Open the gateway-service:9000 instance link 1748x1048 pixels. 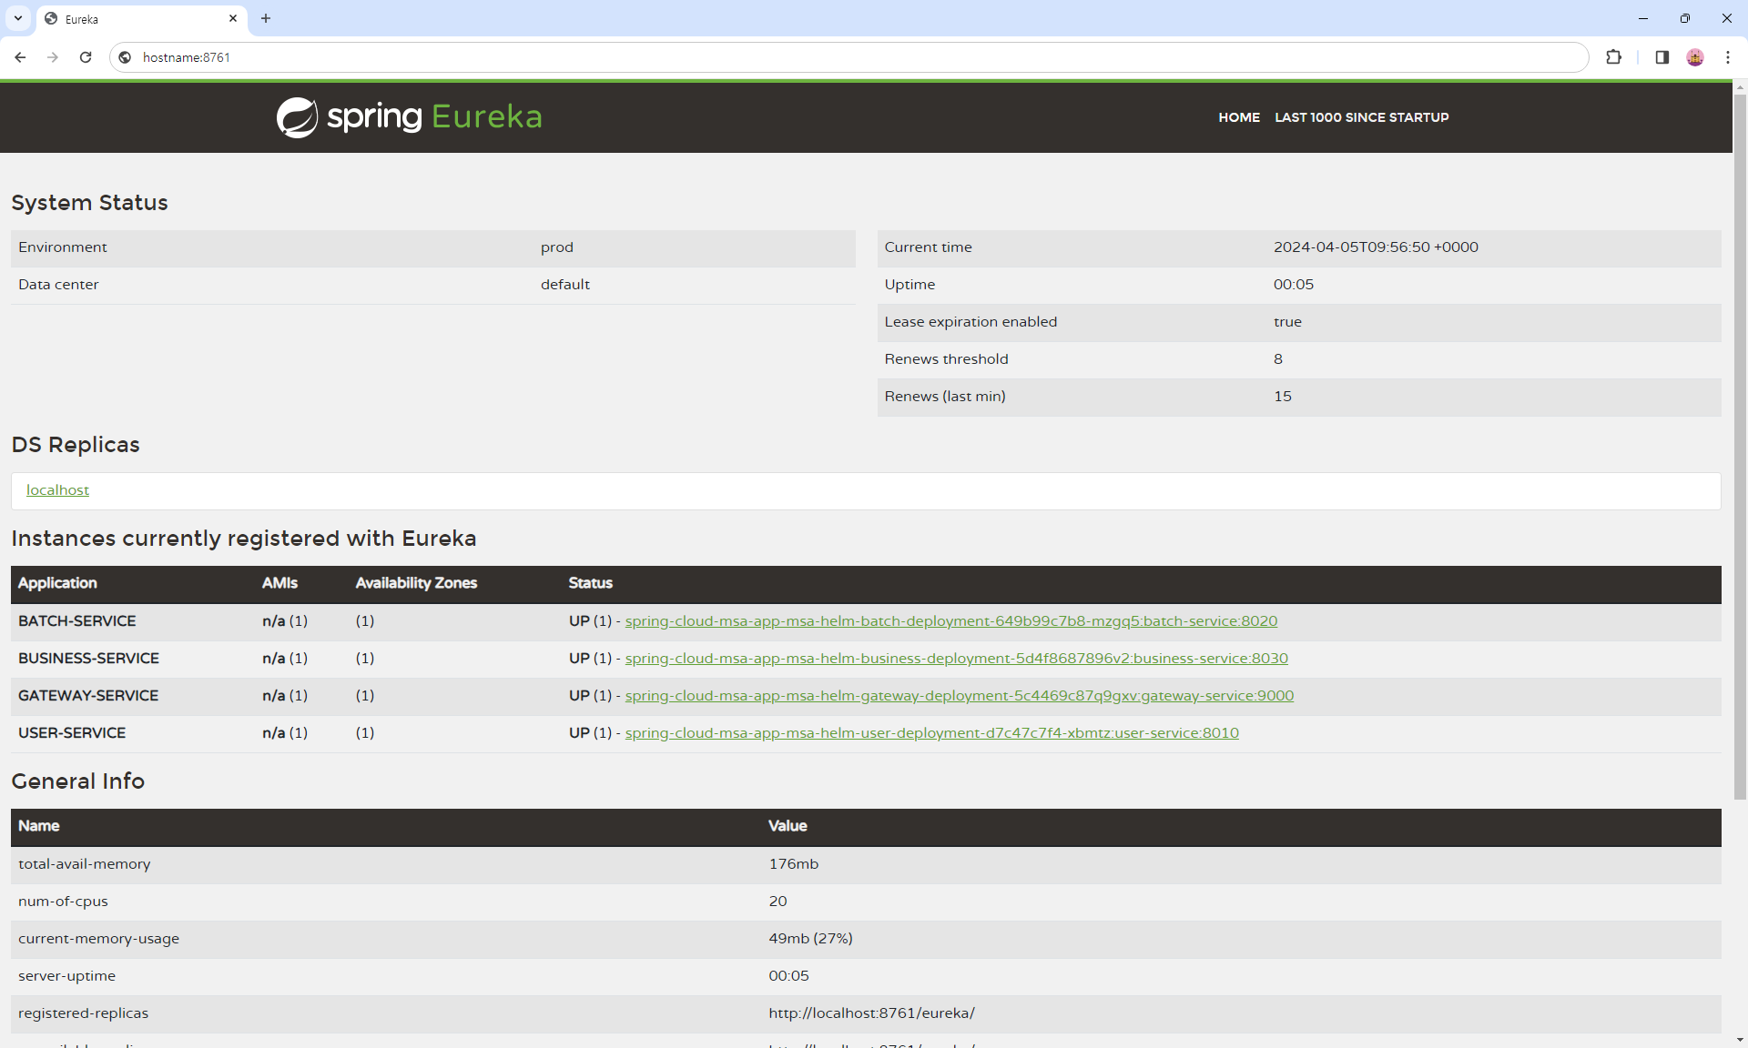(959, 696)
